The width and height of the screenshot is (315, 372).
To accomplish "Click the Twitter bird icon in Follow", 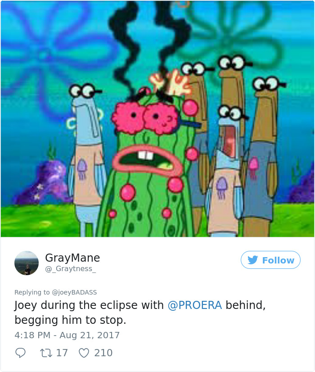I will [x=253, y=260].
